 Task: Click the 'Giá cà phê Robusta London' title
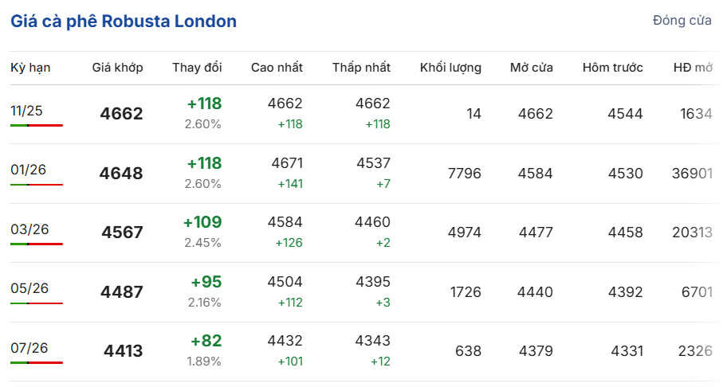pos(124,21)
